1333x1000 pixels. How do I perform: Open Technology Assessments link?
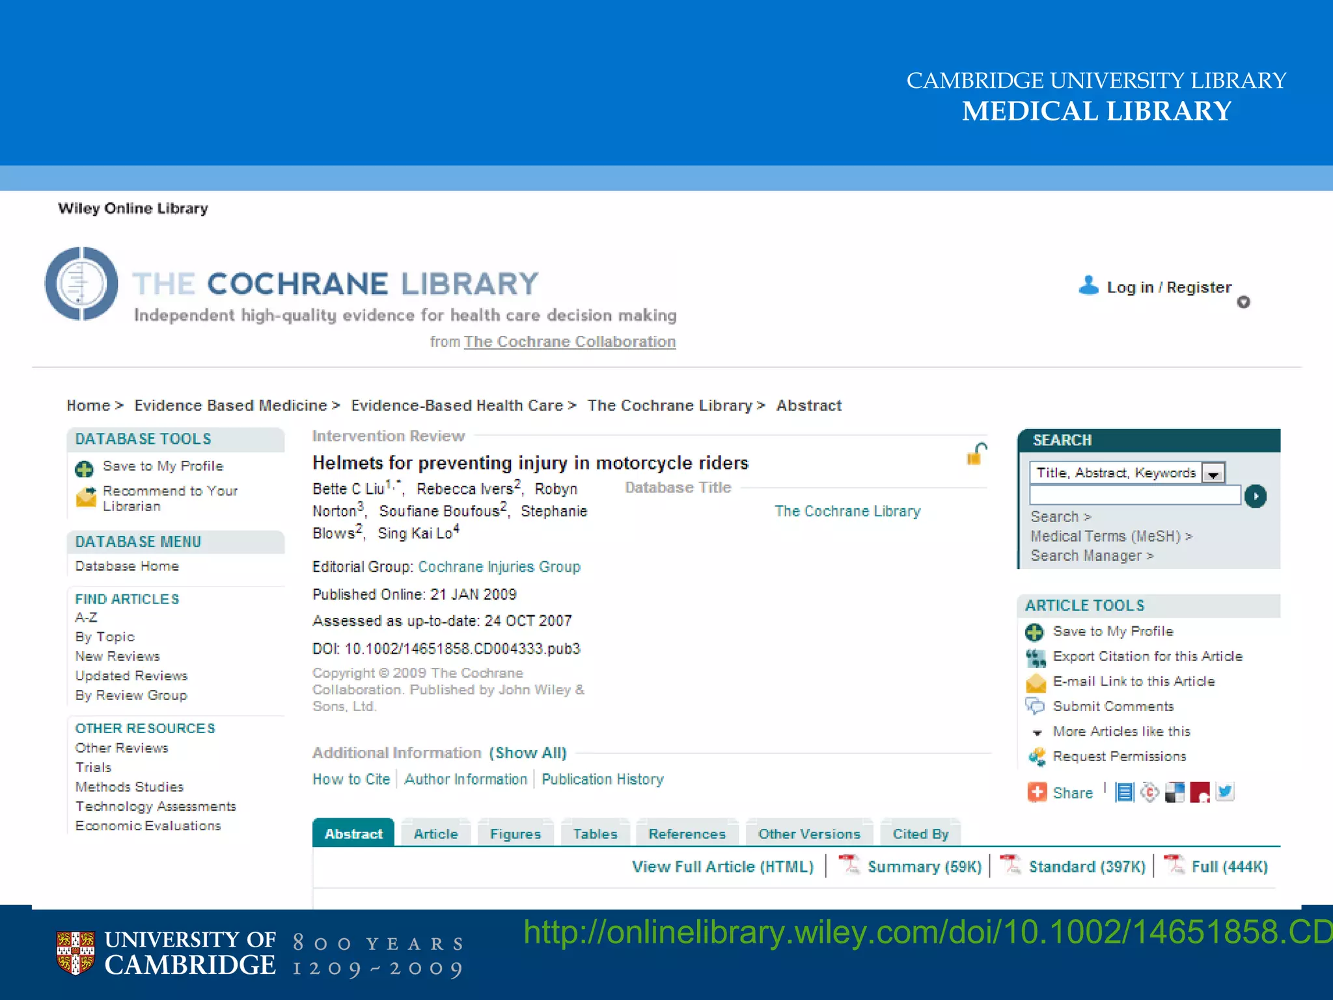click(156, 807)
